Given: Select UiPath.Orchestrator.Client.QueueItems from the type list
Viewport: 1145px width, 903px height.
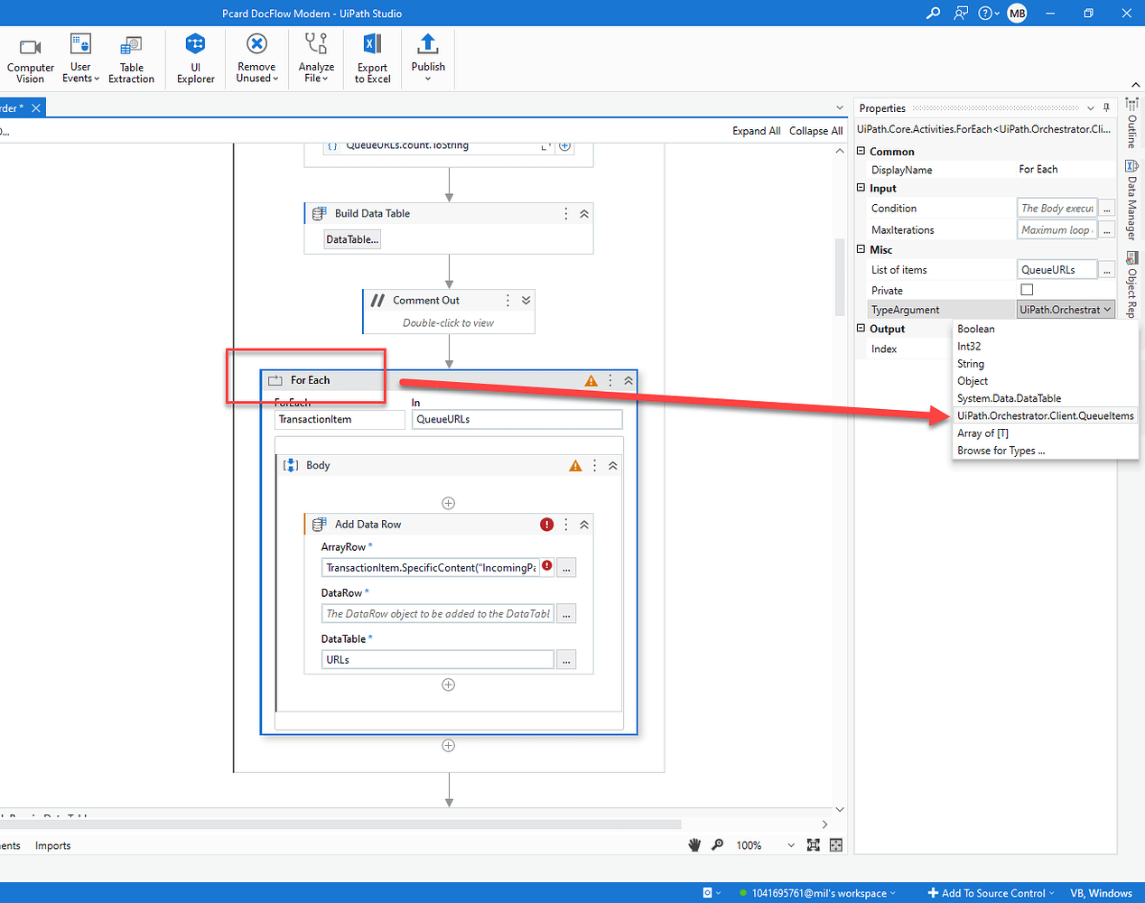Looking at the screenshot, I should point(1045,414).
